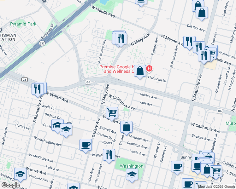Select the Bidwell Ave label
Image resolution: width=236 pixels, height=189 pixels.
point(108,130)
